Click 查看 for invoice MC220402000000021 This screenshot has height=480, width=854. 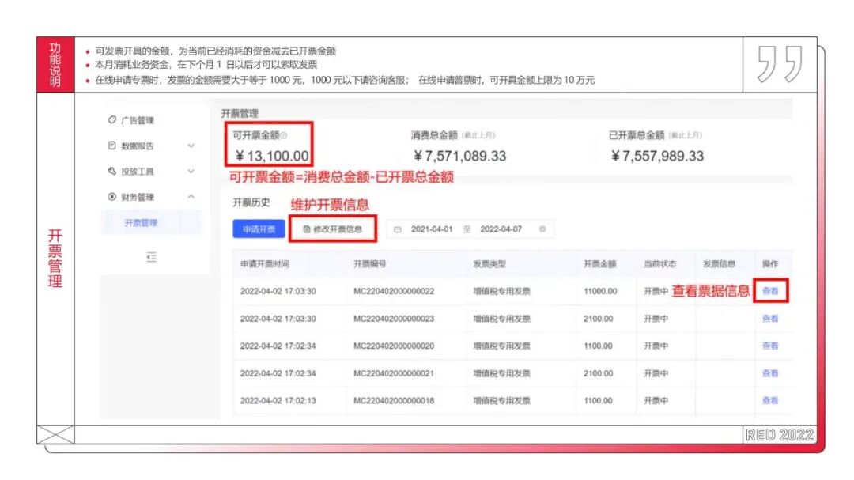(x=770, y=373)
